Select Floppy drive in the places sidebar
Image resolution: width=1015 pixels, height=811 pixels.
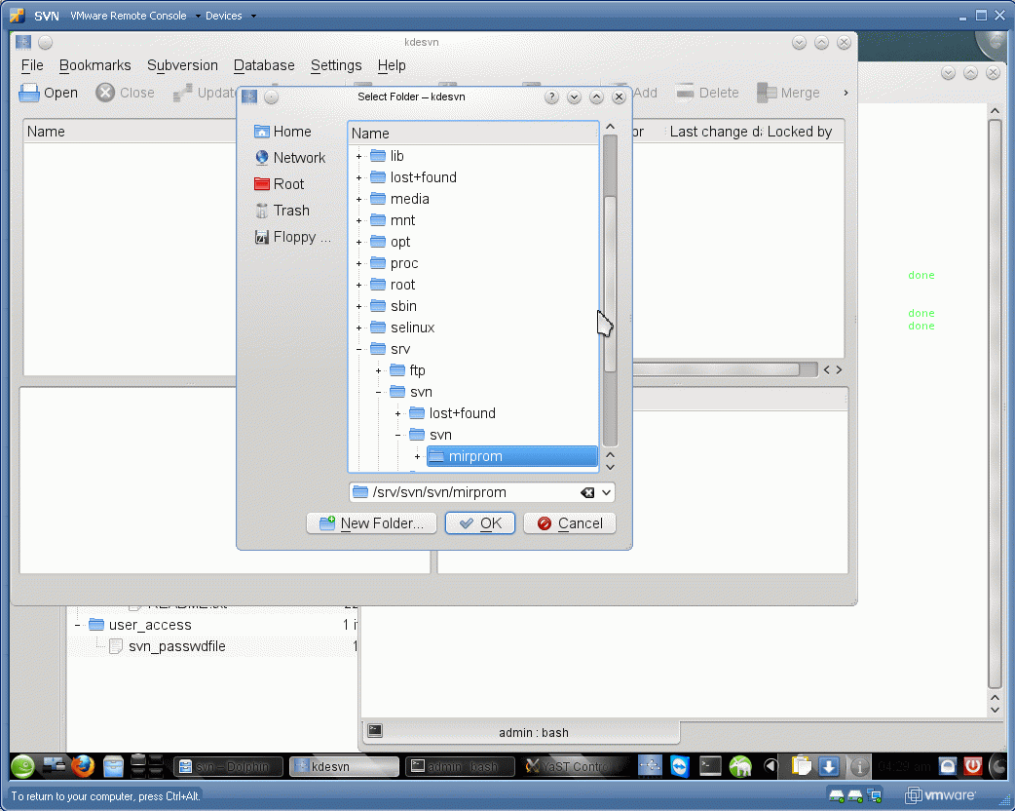292,237
